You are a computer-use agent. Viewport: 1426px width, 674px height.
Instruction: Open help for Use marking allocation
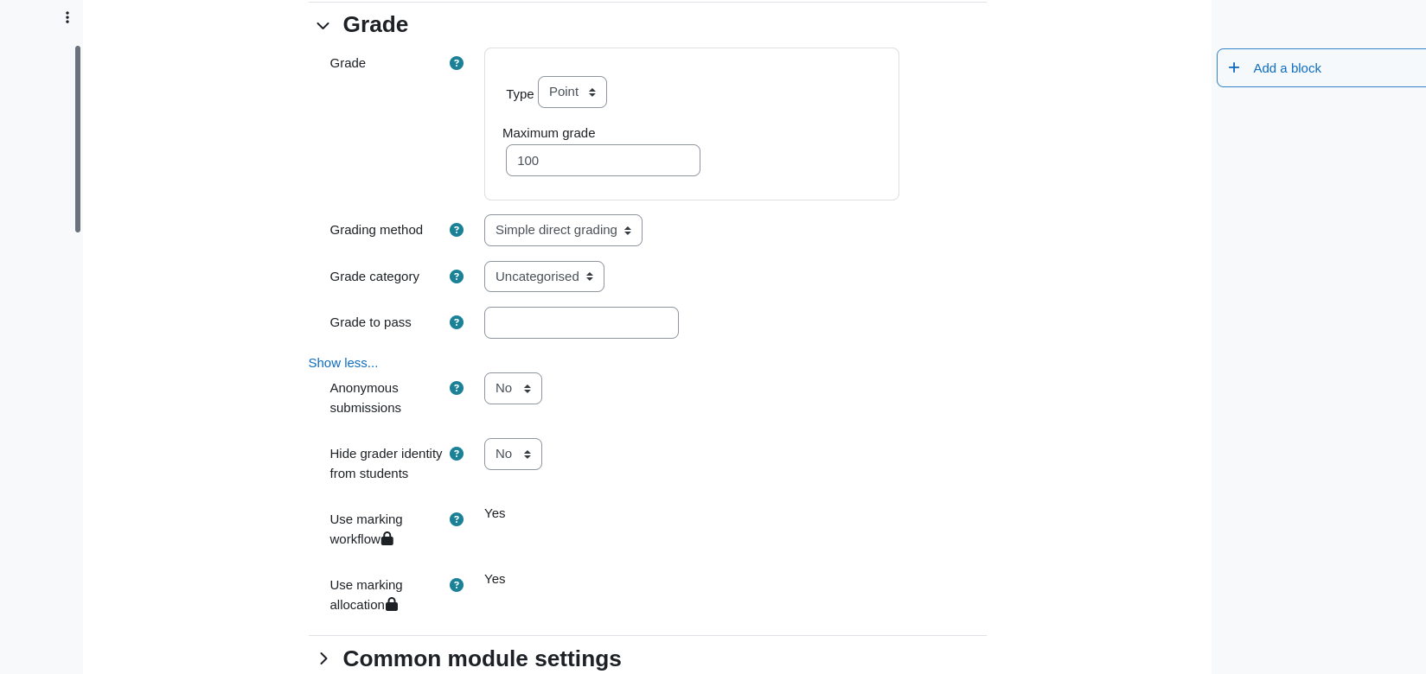(457, 585)
